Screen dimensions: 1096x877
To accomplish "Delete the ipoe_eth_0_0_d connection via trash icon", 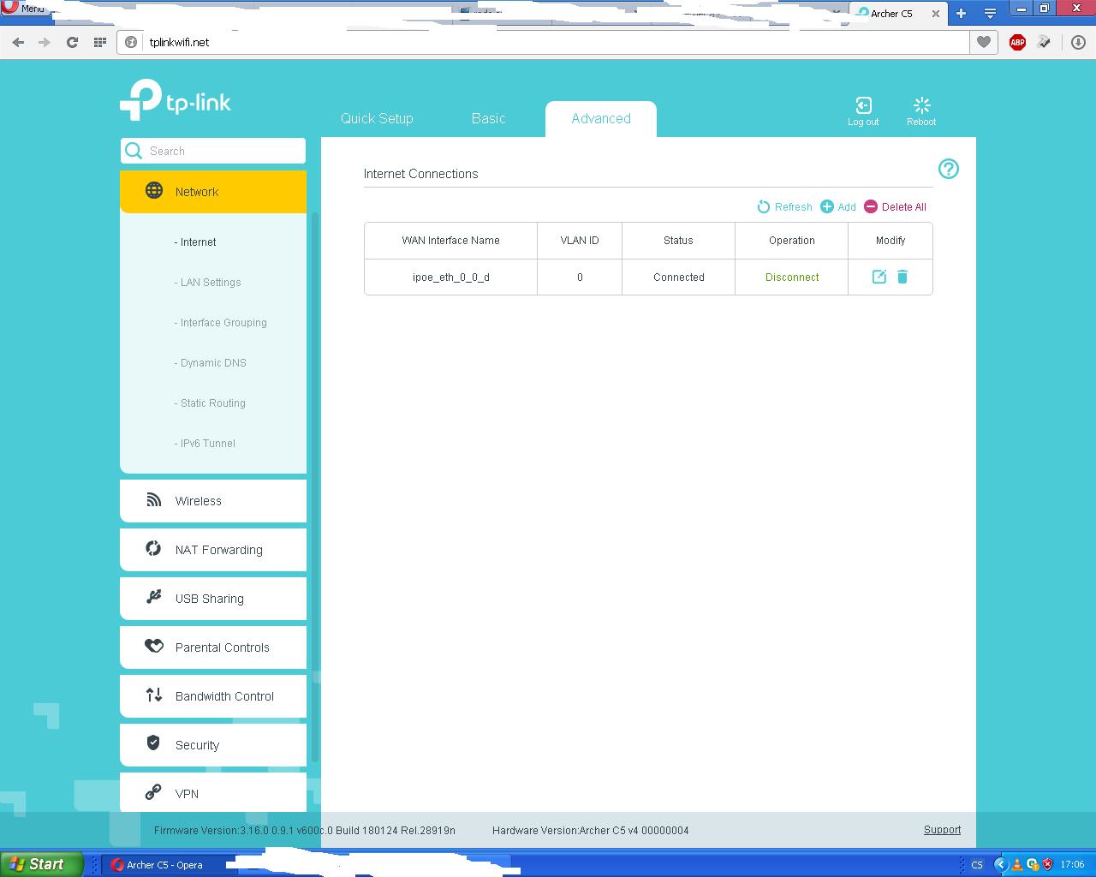I will coord(902,277).
